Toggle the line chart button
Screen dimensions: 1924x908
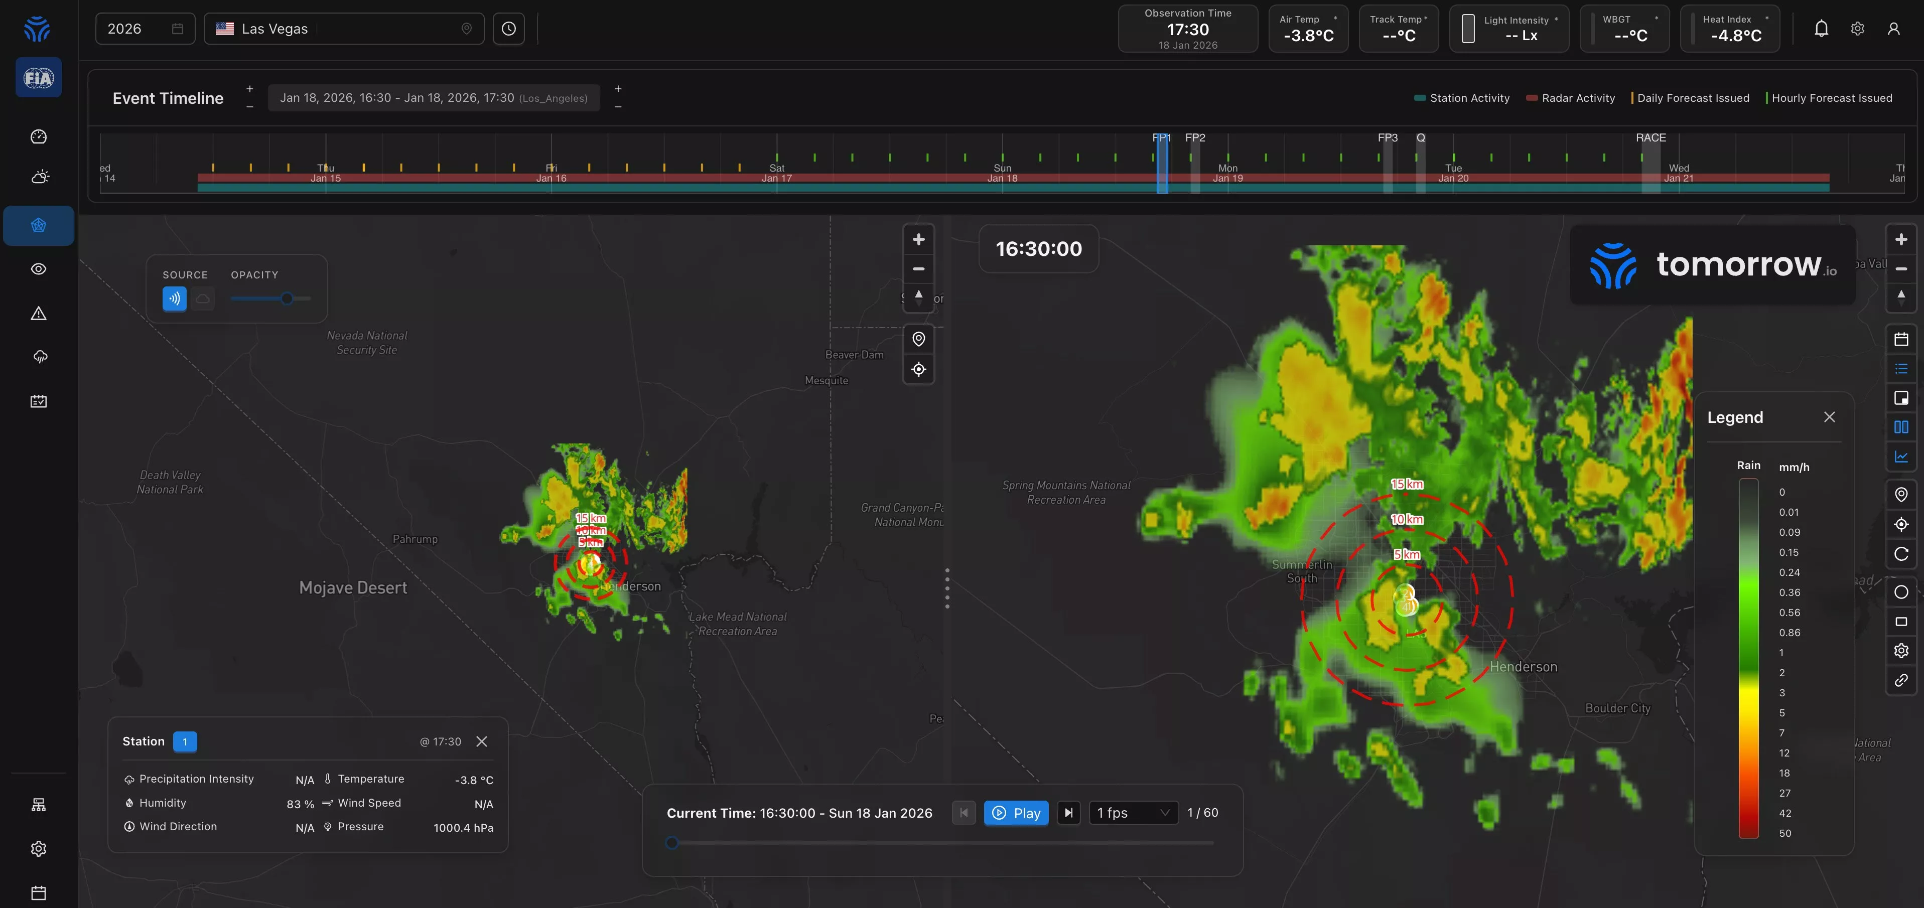coord(1901,456)
